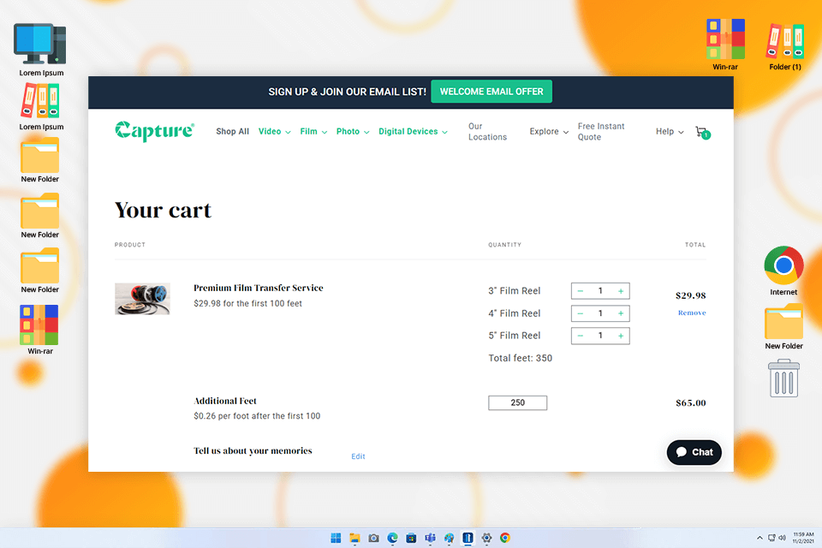Remove the film transfer item from cart

[692, 313]
